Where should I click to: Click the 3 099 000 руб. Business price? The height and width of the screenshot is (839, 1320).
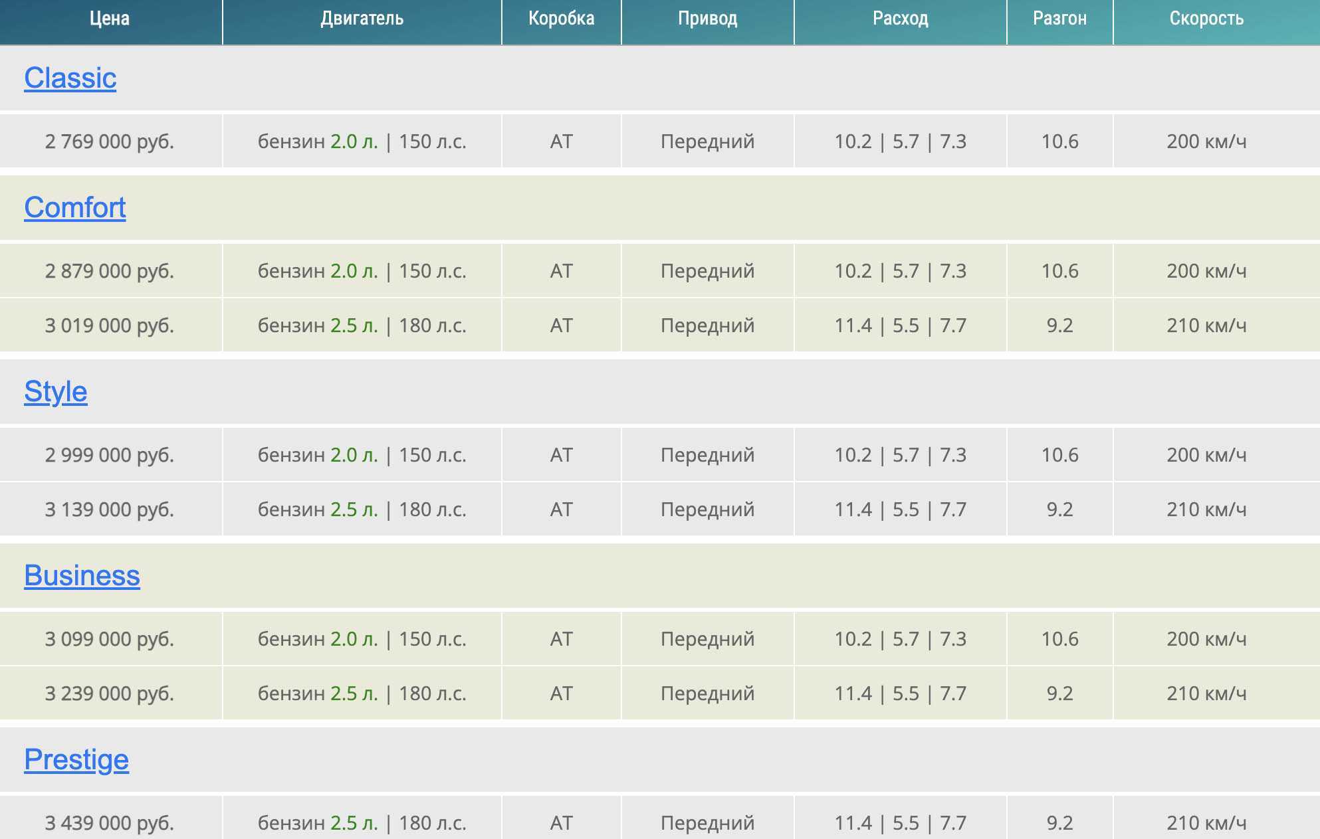[110, 639]
